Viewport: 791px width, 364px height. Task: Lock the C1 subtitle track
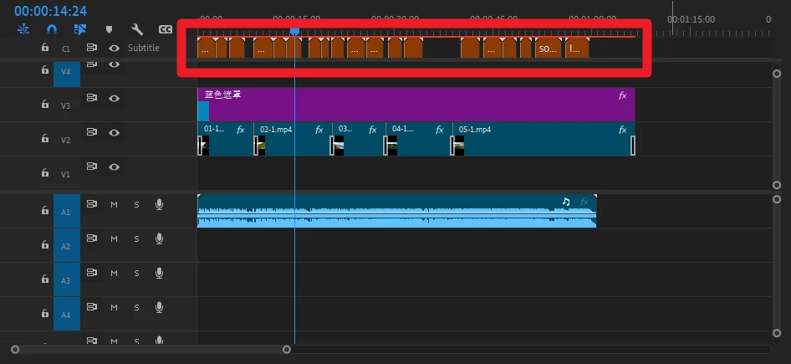(45, 48)
